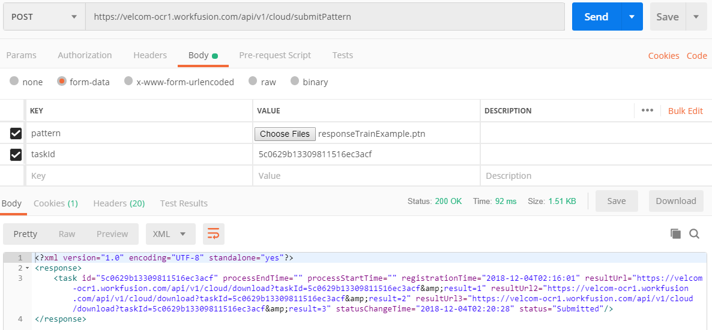
Task: Open the Pre-request Script tab
Action: pyautogui.click(x=275, y=55)
